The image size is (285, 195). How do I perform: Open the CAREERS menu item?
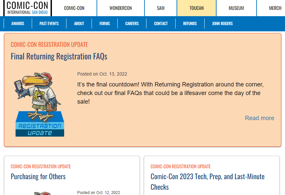point(132,23)
